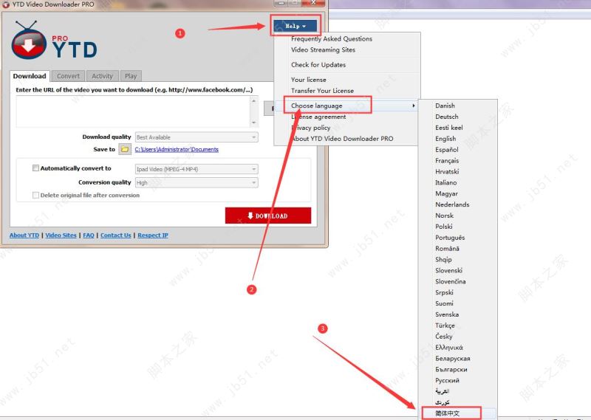
Task: Expand the Conversion quality dropdown
Action: point(197,183)
